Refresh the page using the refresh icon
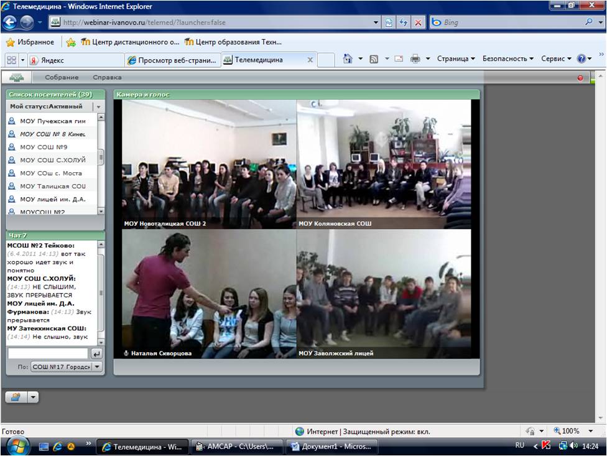This screenshot has width=607, height=456. point(404,22)
